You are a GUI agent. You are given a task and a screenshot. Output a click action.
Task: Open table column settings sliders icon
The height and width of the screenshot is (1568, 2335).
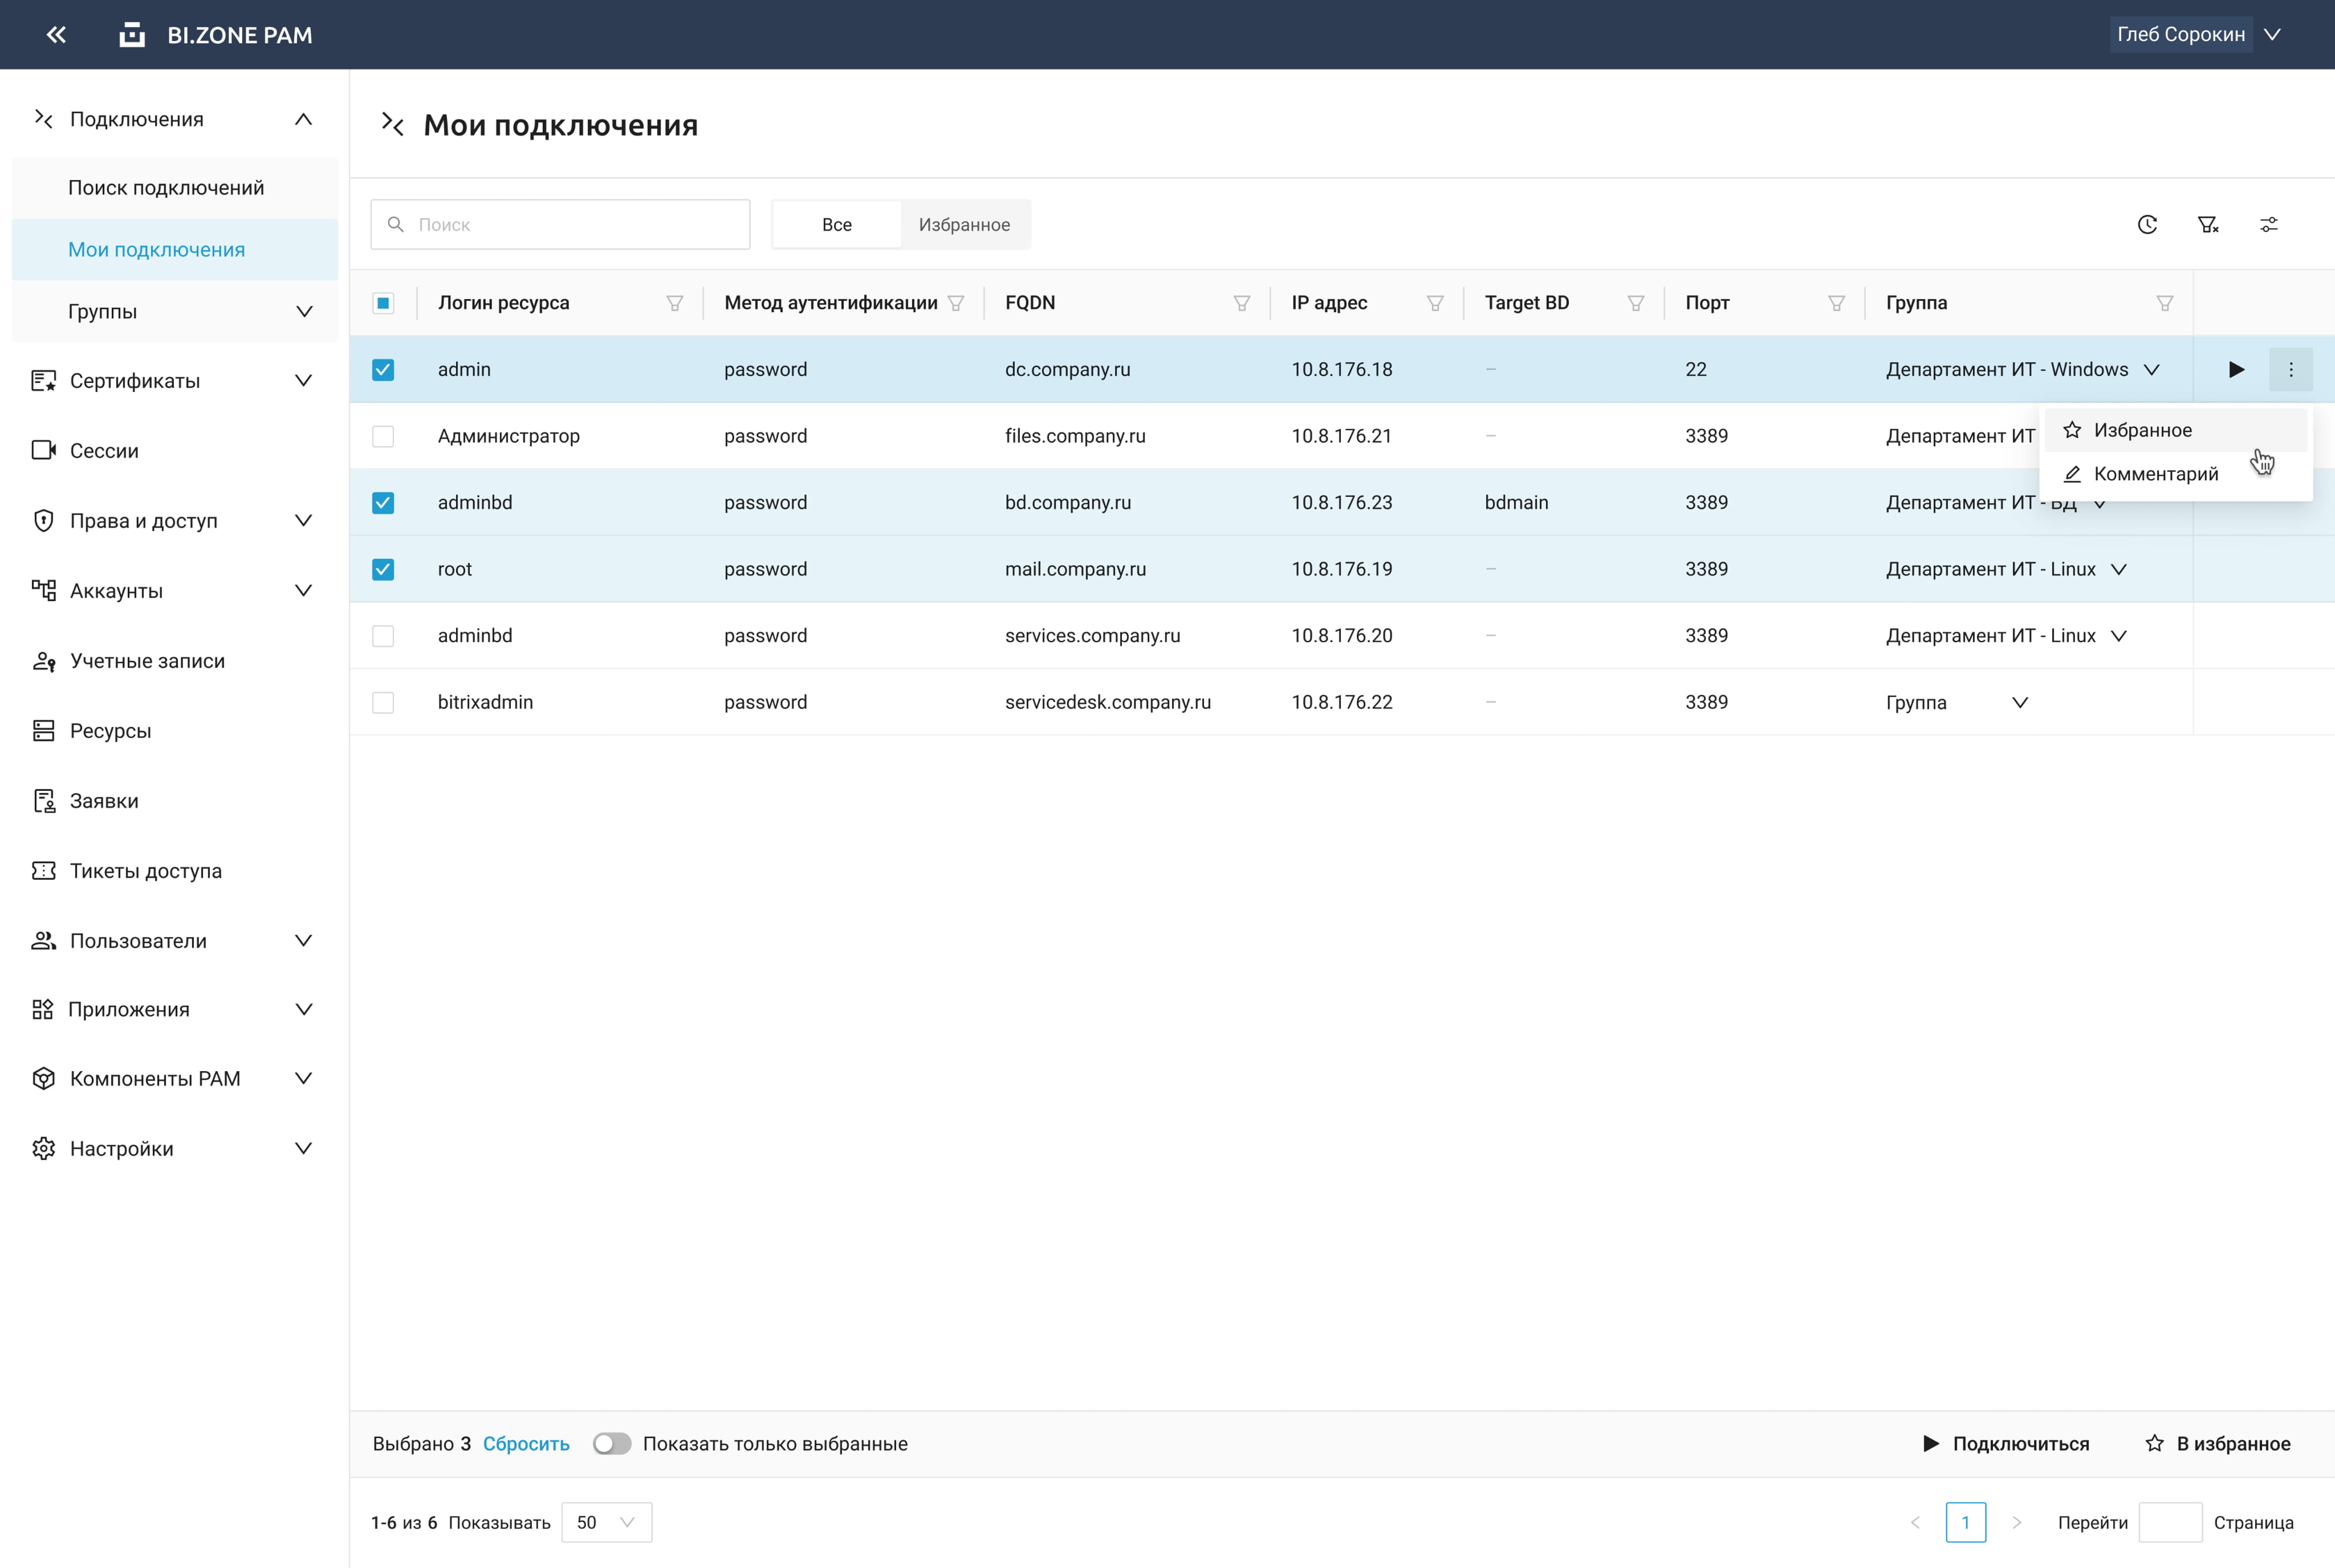pos(2269,225)
